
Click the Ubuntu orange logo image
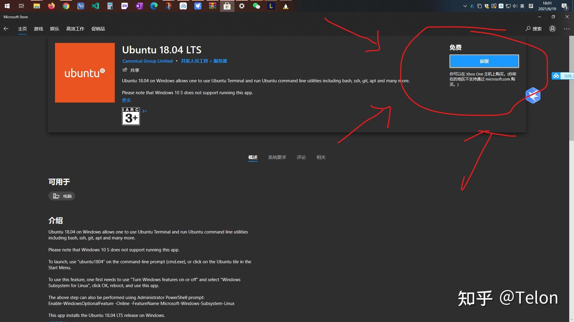click(x=85, y=73)
